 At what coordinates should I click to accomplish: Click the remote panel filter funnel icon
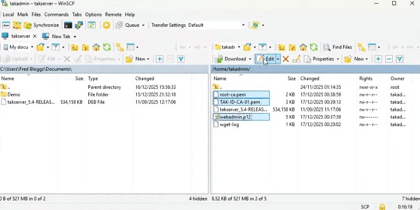(x=262, y=47)
